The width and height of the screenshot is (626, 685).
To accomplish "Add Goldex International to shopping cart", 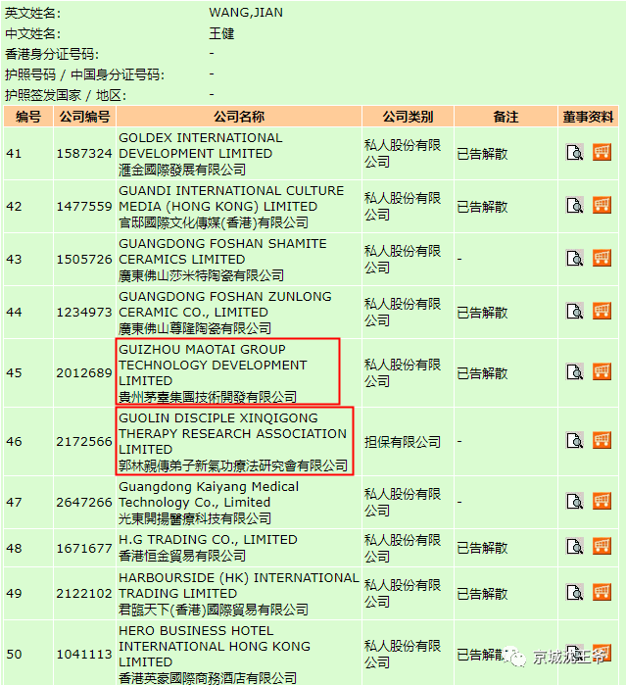I will [602, 153].
